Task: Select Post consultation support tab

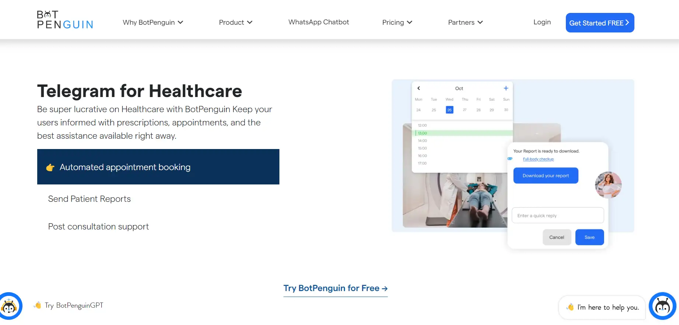Action: pos(98,227)
